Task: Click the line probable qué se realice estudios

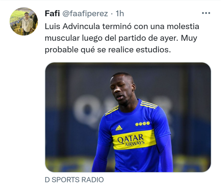Action: (x=108, y=50)
